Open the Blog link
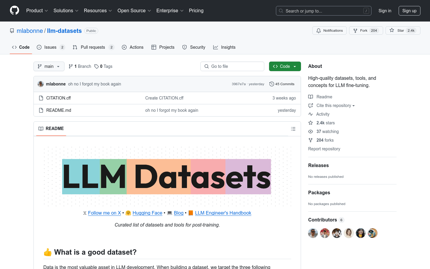The image size is (430, 269). 179,213
